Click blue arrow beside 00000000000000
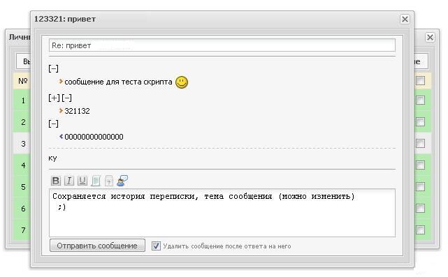The image size is (448, 277). [x=61, y=137]
